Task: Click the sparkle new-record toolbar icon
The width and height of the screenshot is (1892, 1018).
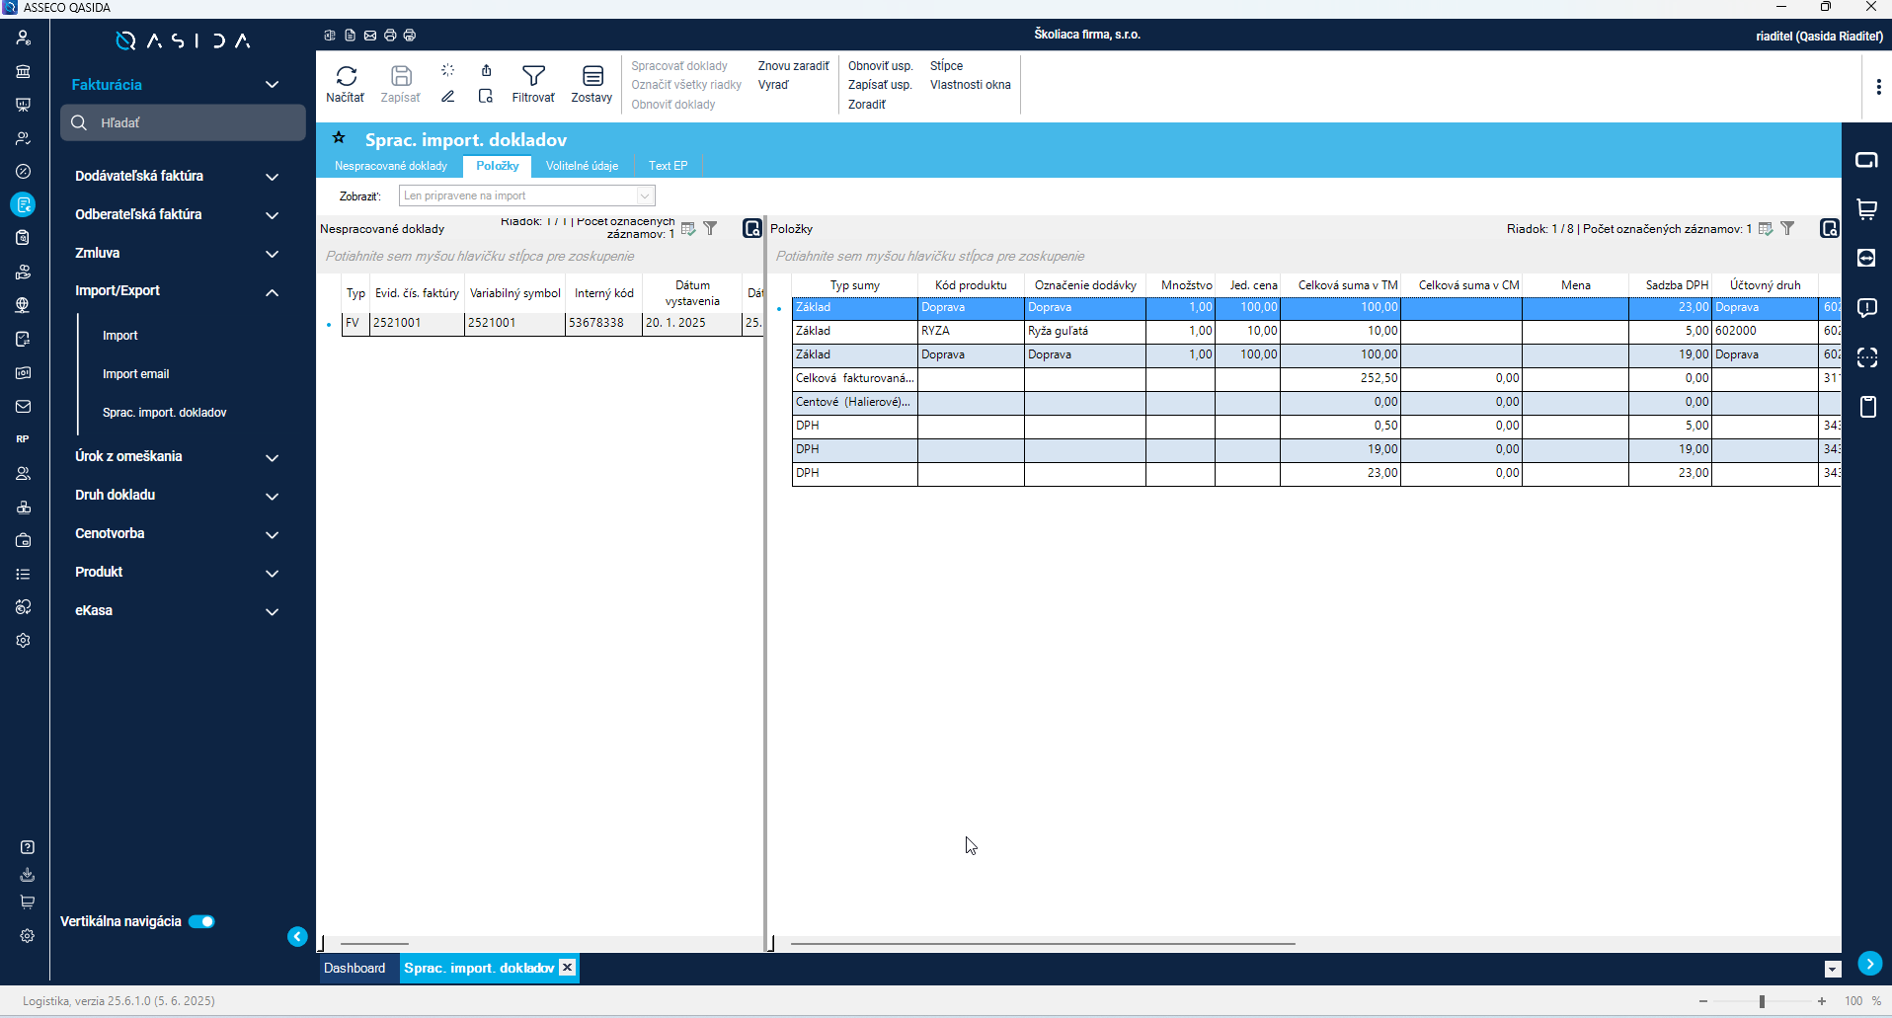Action: (x=448, y=70)
